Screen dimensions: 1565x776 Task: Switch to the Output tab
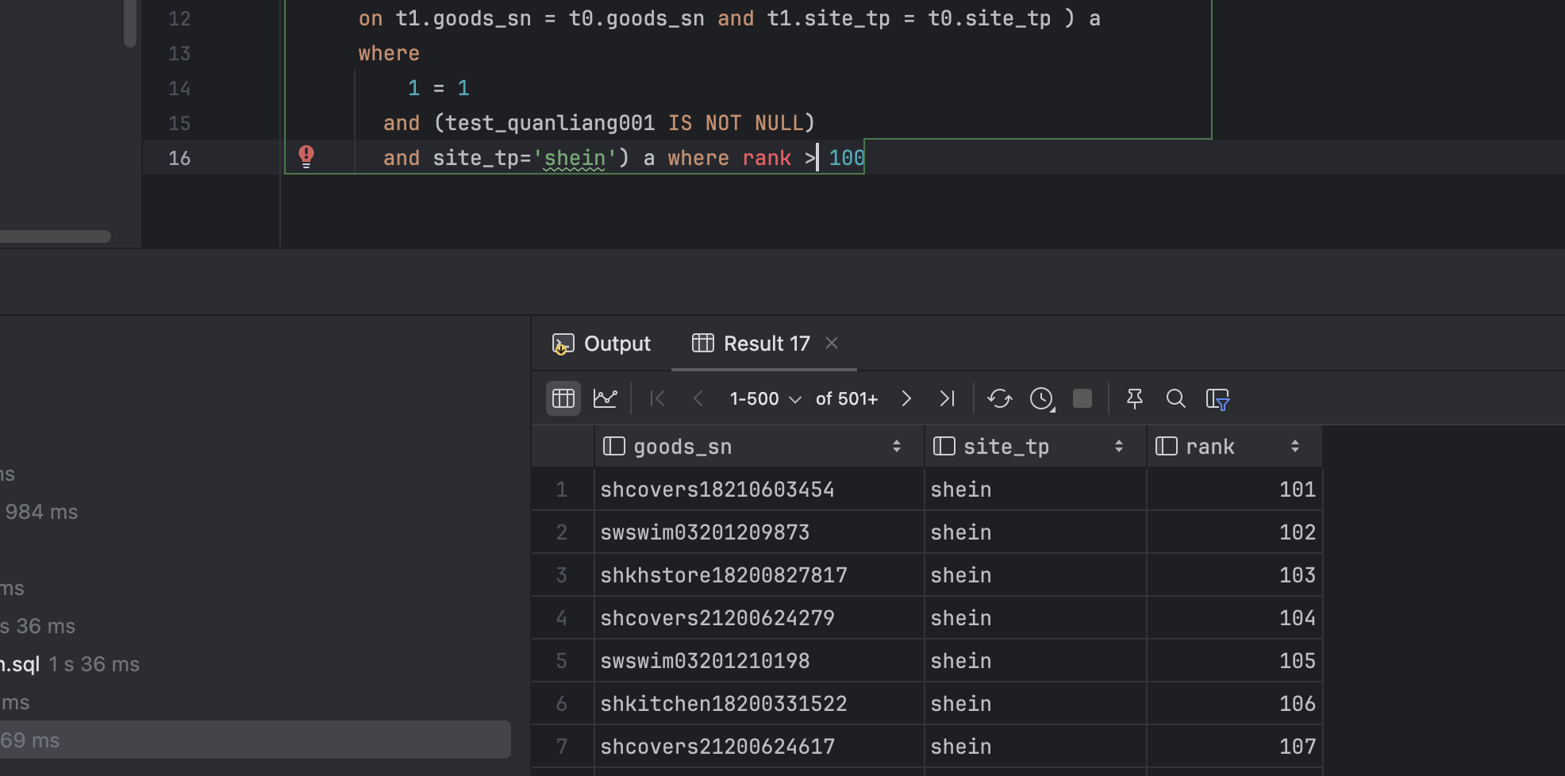point(602,344)
